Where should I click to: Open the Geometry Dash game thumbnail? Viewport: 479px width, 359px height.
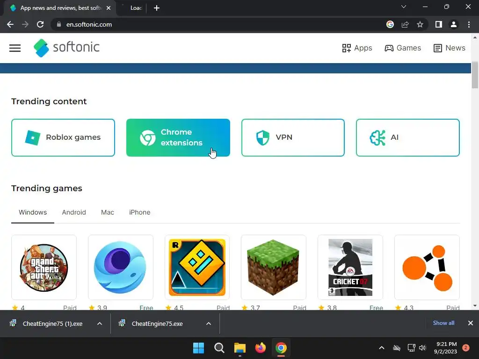pyautogui.click(x=197, y=267)
